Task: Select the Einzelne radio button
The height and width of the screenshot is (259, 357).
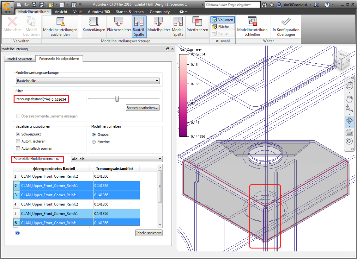Action: click(94, 142)
